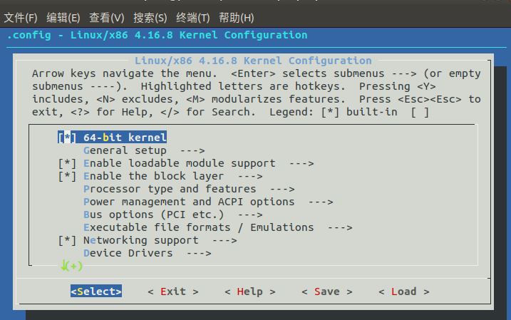Screen dimensions: 511x320
Task: Click the < Exit > button
Action: pos(173,291)
